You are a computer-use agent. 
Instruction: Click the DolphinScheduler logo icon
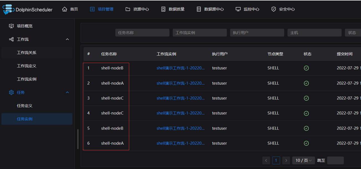pyautogui.click(x=9, y=9)
